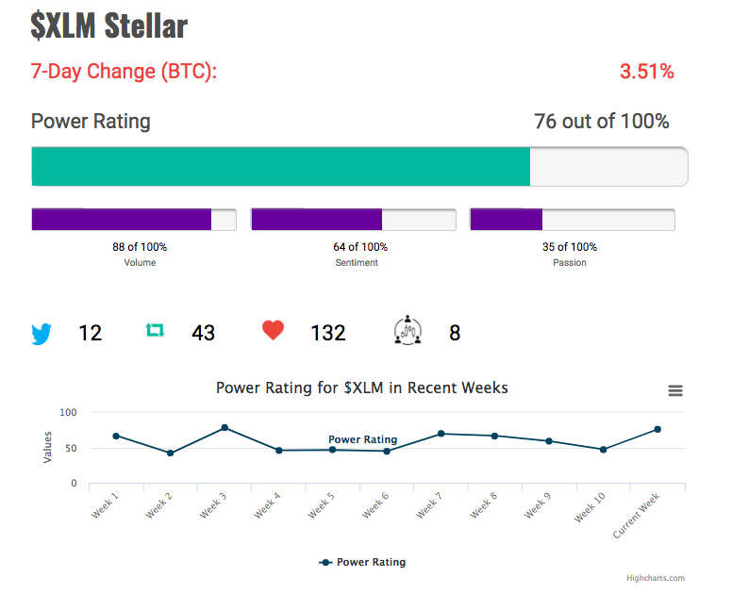Toggle Power Rating series in legend

[x=362, y=562]
